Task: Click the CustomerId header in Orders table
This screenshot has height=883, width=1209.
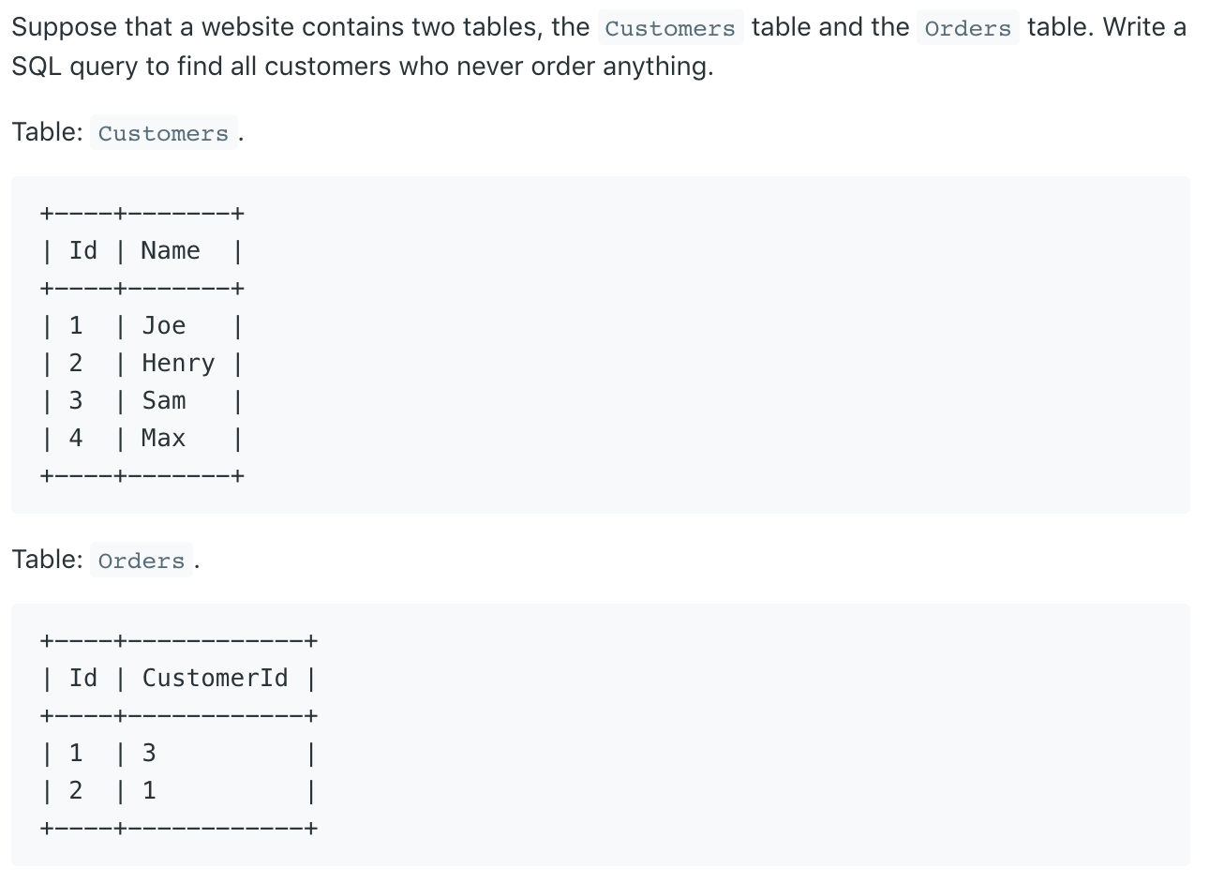Action: 215,678
